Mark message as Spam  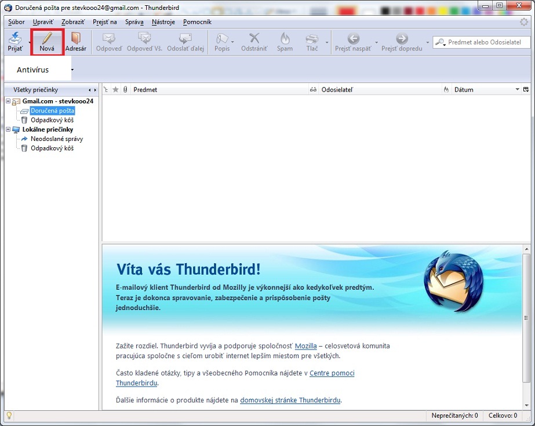click(x=285, y=42)
